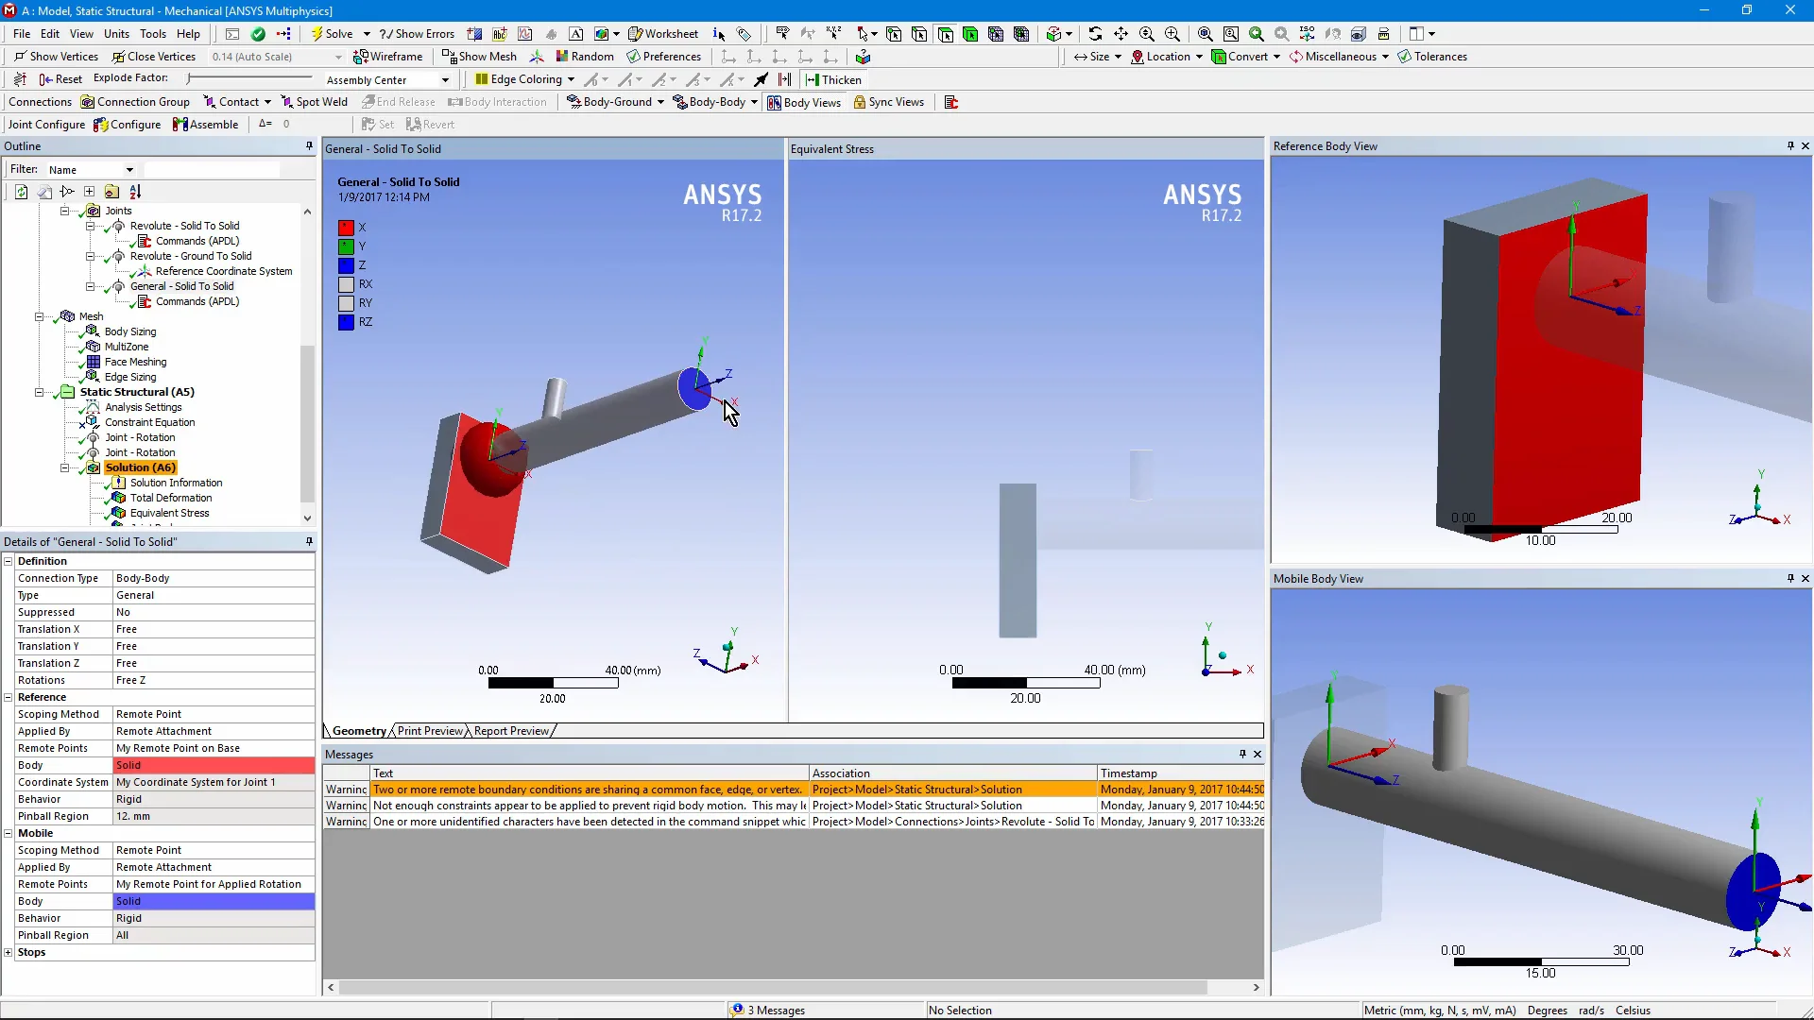Toggle Sync Views option
The image size is (1814, 1020).
pos(888,102)
